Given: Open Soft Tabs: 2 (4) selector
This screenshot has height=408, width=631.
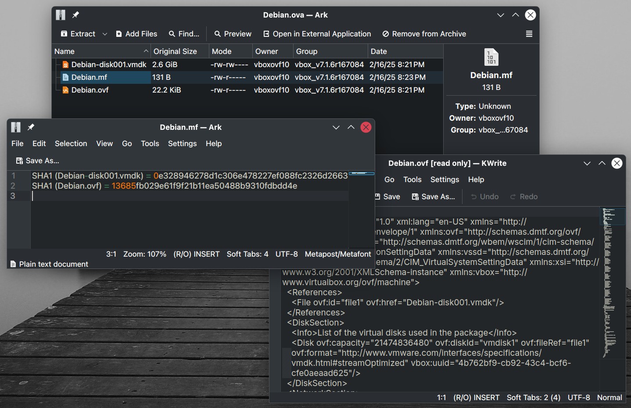Looking at the screenshot, I should pyautogui.click(x=534, y=397).
